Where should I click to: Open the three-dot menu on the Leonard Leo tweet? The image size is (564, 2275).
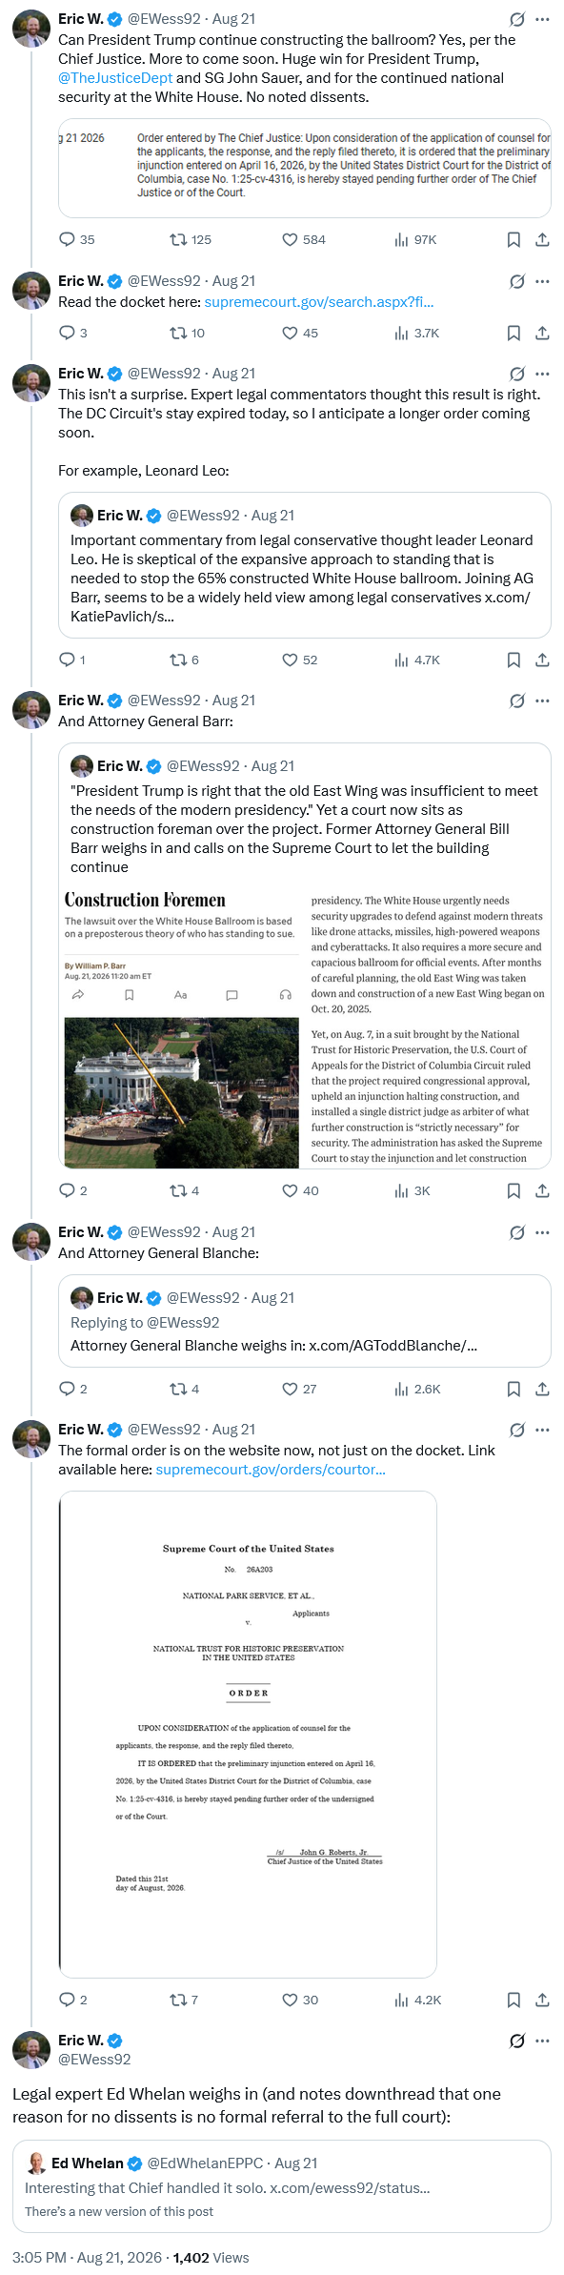[x=542, y=374]
